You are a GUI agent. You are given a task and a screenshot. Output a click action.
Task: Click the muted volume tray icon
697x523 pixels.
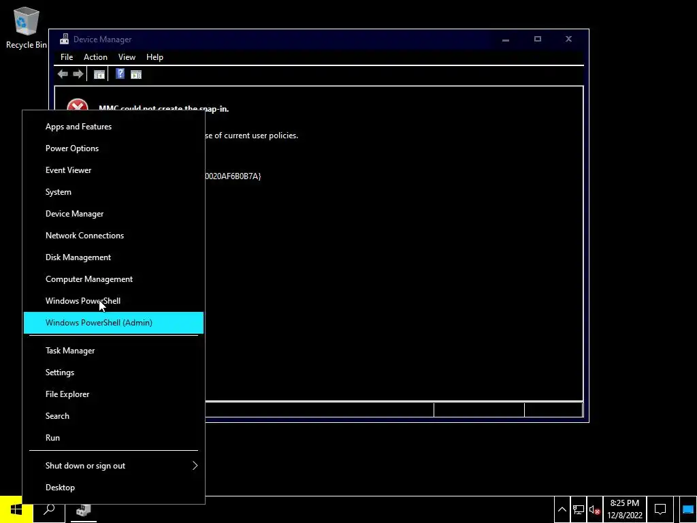[594, 510]
